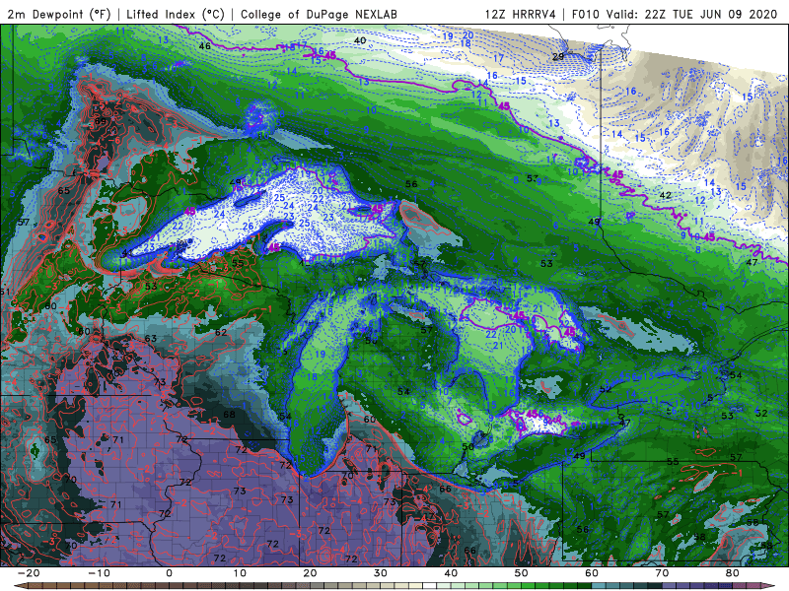Click the black "42" dewpoint value on map
Screen dimensions: 789x591
click(665, 195)
